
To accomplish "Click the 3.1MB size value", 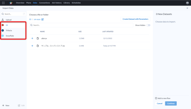I will click(81, 46).
